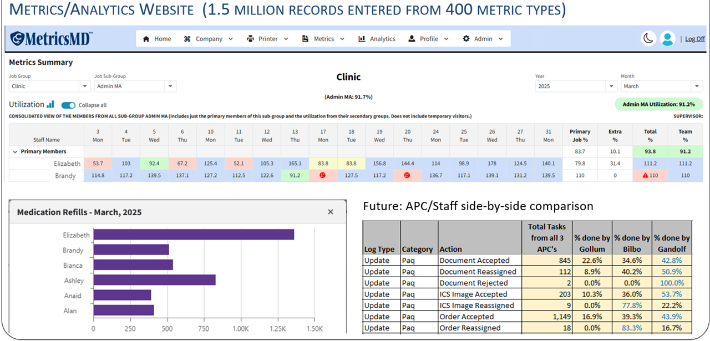Open the user account avatar icon
Screen dimensions: 710x341
point(667,38)
